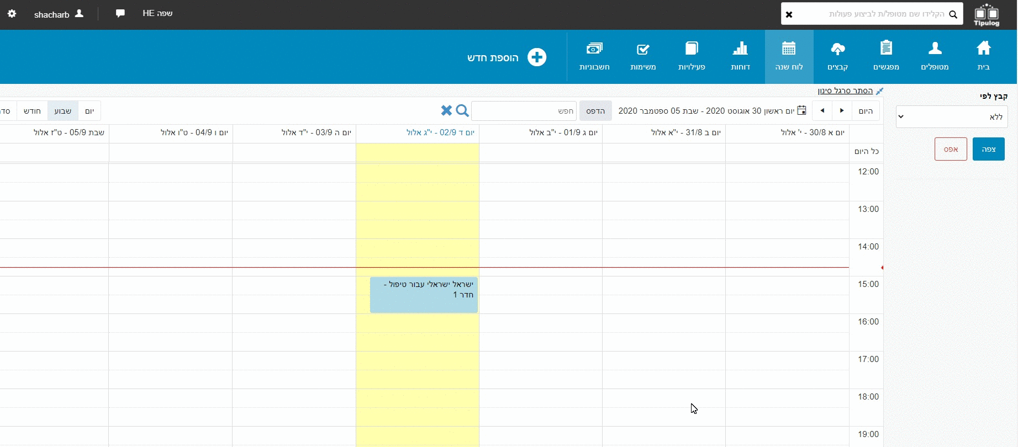Screen dimensions: 1018x447
Task: Click the כל היום all-day label
Action: (x=867, y=151)
